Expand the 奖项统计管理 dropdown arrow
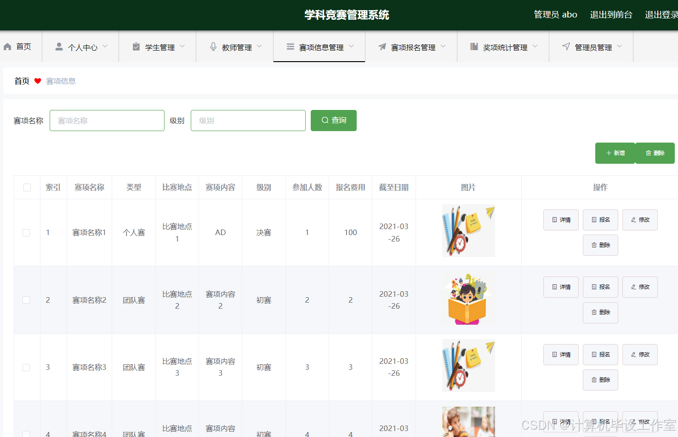The image size is (678, 437). [x=535, y=46]
